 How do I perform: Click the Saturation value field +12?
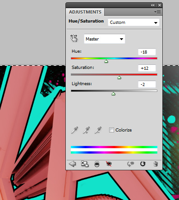(x=147, y=68)
